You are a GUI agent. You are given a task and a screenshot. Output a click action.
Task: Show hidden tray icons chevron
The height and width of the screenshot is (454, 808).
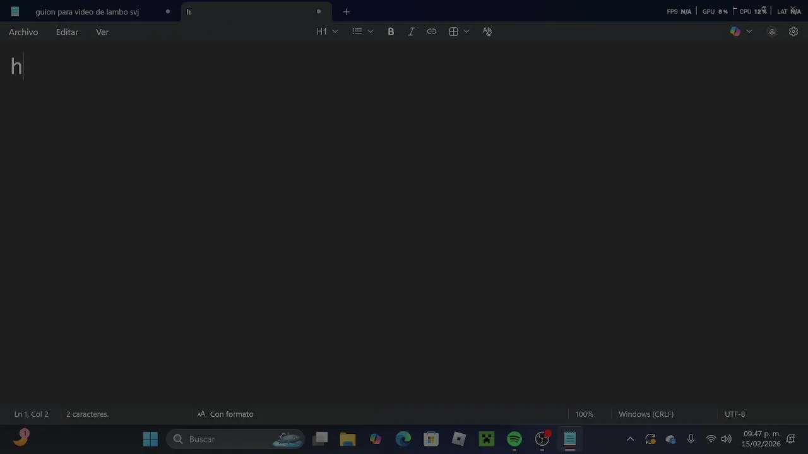(x=630, y=439)
